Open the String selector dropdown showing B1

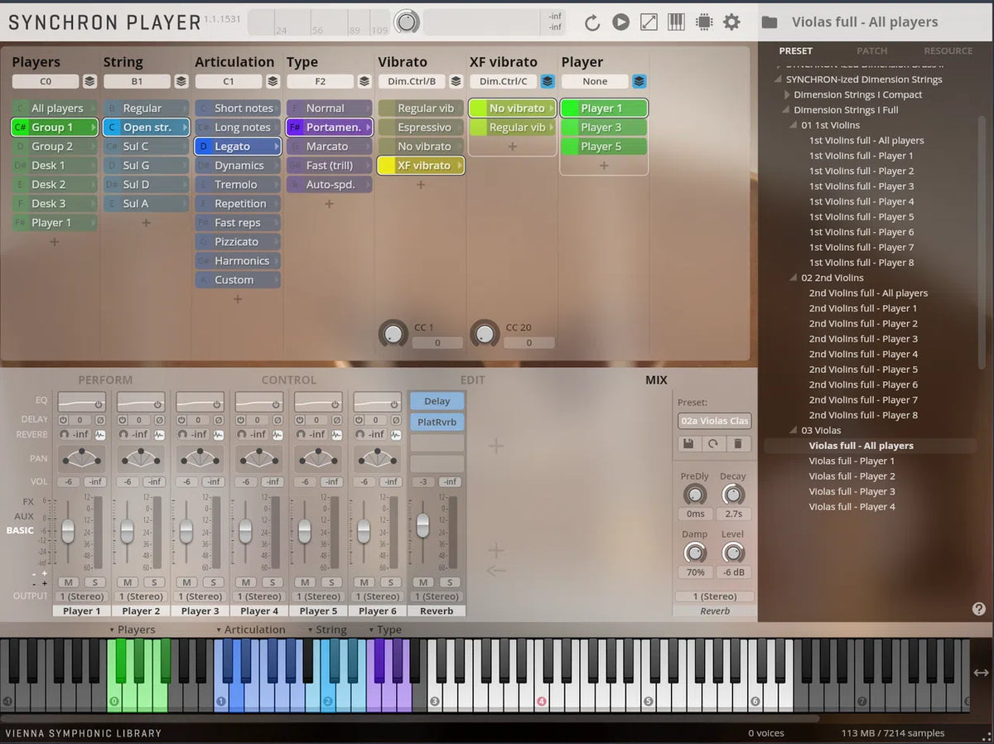[x=138, y=81]
